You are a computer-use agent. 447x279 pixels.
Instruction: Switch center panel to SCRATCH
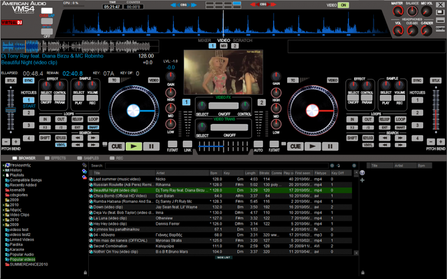coord(242,40)
